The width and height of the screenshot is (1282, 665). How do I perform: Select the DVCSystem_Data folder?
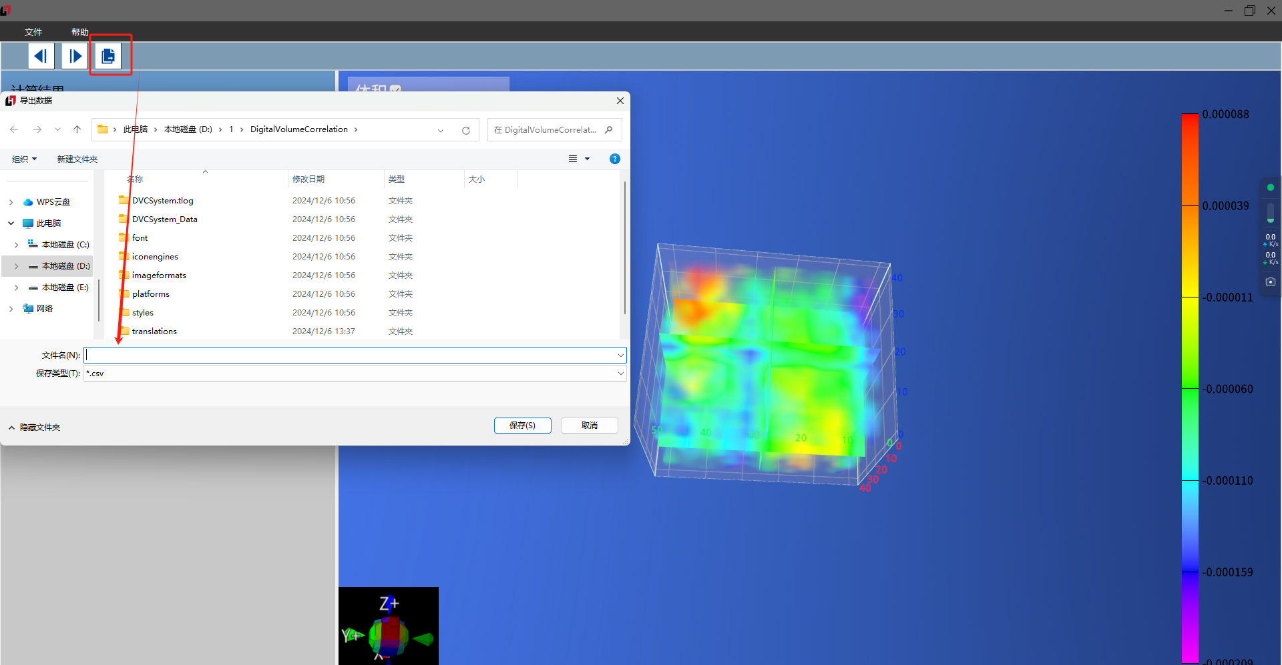[164, 219]
